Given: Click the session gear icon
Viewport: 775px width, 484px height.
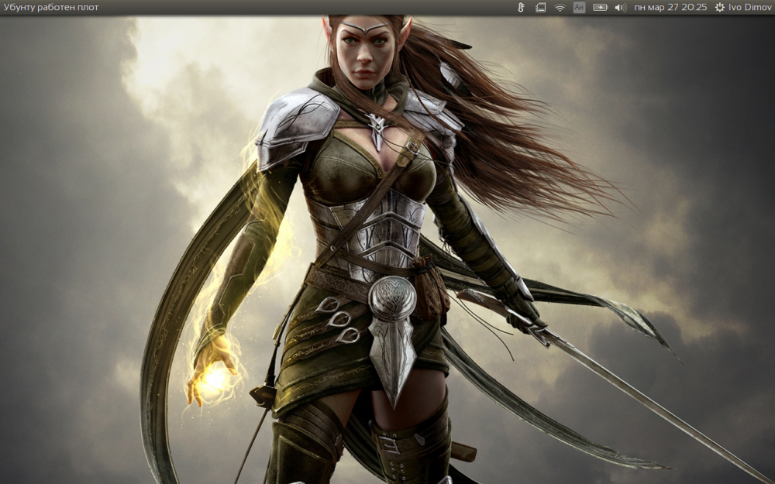Looking at the screenshot, I should tap(720, 8).
